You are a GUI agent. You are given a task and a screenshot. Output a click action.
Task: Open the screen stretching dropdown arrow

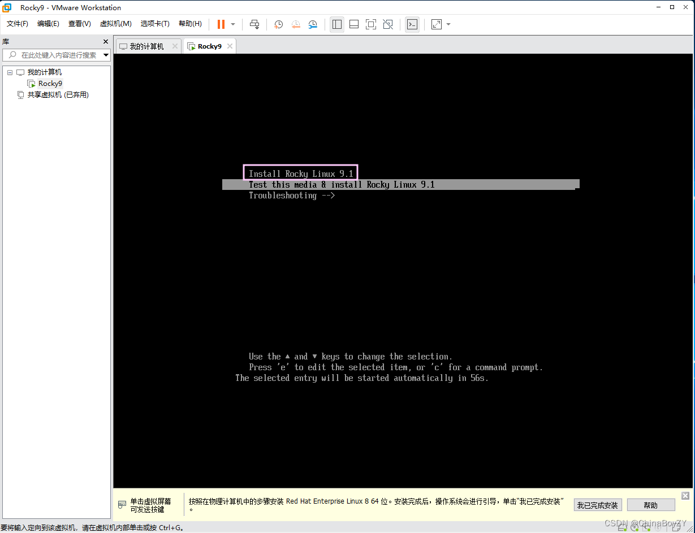(448, 24)
